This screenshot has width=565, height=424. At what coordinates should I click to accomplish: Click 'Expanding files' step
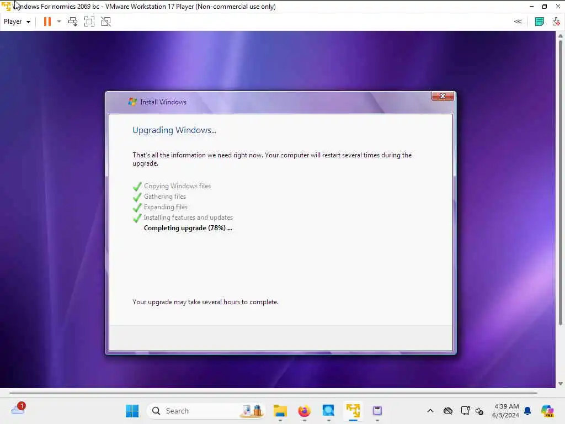click(166, 207)
